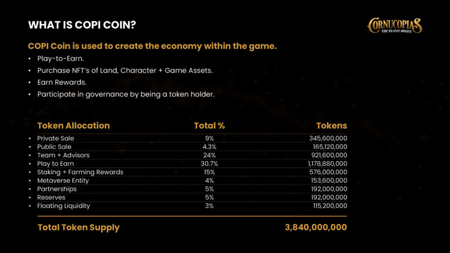Click Staking + Farming Rewards label
This screenshot has height=253, width=450.
pos(80,172)
